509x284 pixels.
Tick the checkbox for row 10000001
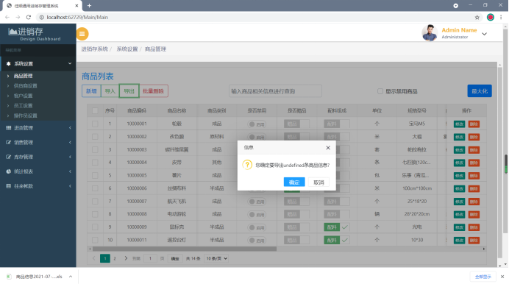pyautogui.click(x=95, y=124)
